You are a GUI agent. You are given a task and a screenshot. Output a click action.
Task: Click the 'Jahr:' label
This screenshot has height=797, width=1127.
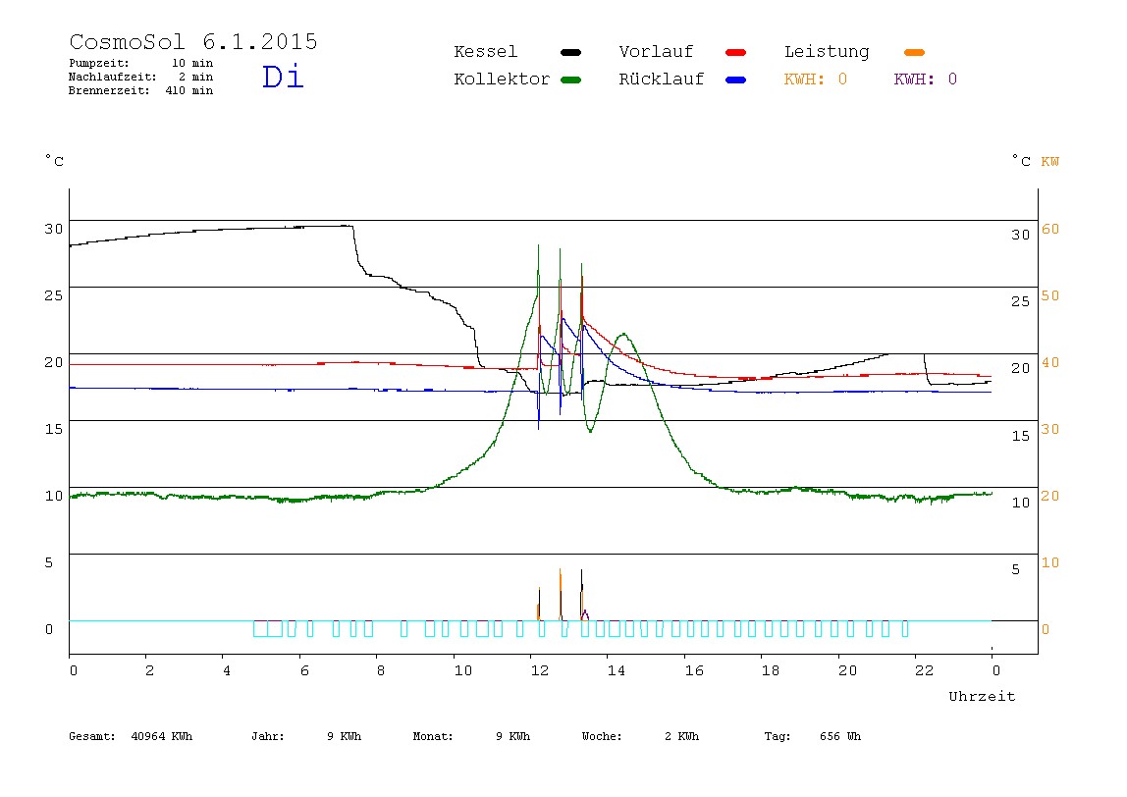[268, 736]
